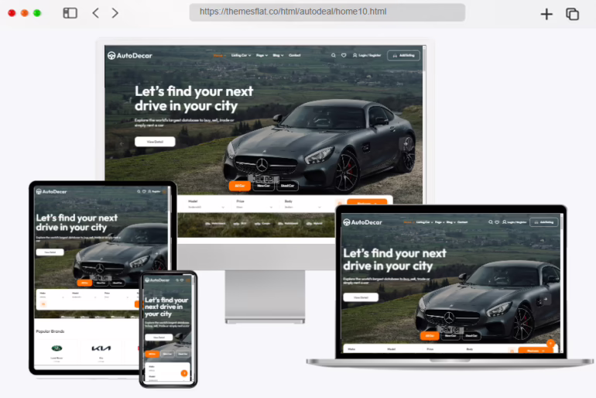Click View Detail button on the phone
The width and height of the screenshot is (596, 398).
click(159, 337)
